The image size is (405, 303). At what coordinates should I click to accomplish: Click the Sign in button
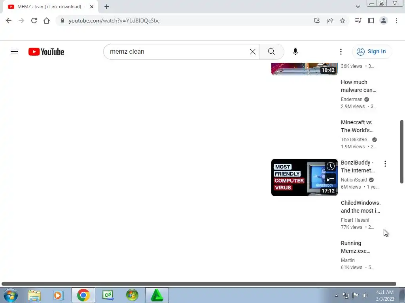pyautogui.click(x=372, y=52)
